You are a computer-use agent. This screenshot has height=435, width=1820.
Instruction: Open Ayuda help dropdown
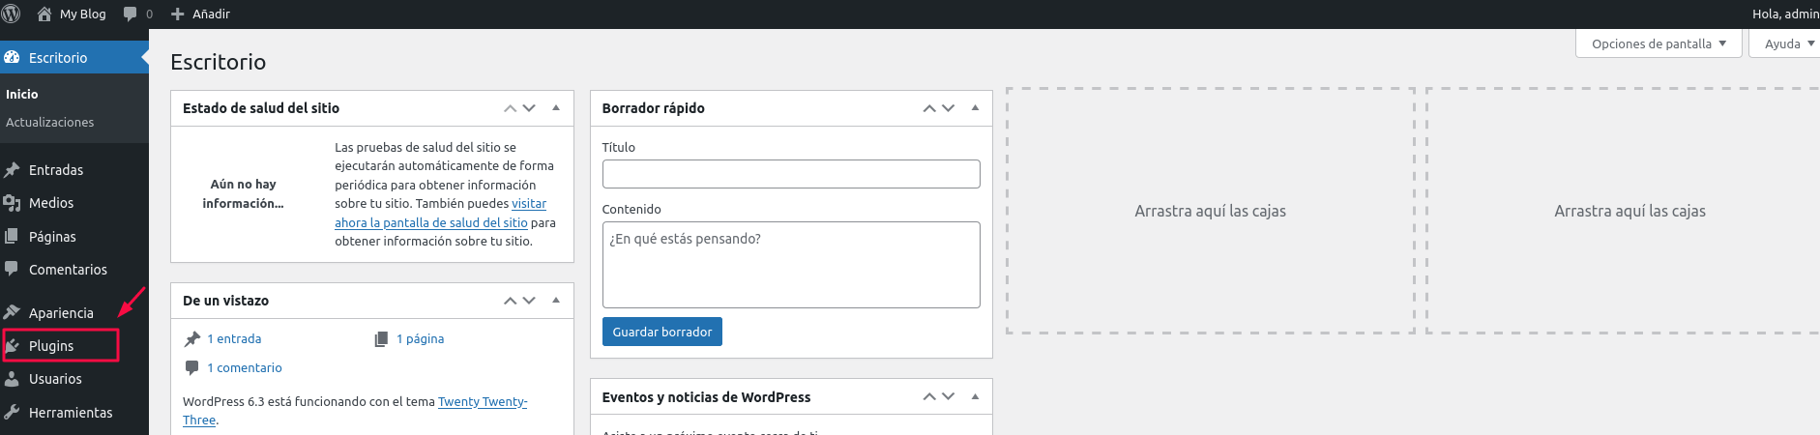pos(1784,43)
